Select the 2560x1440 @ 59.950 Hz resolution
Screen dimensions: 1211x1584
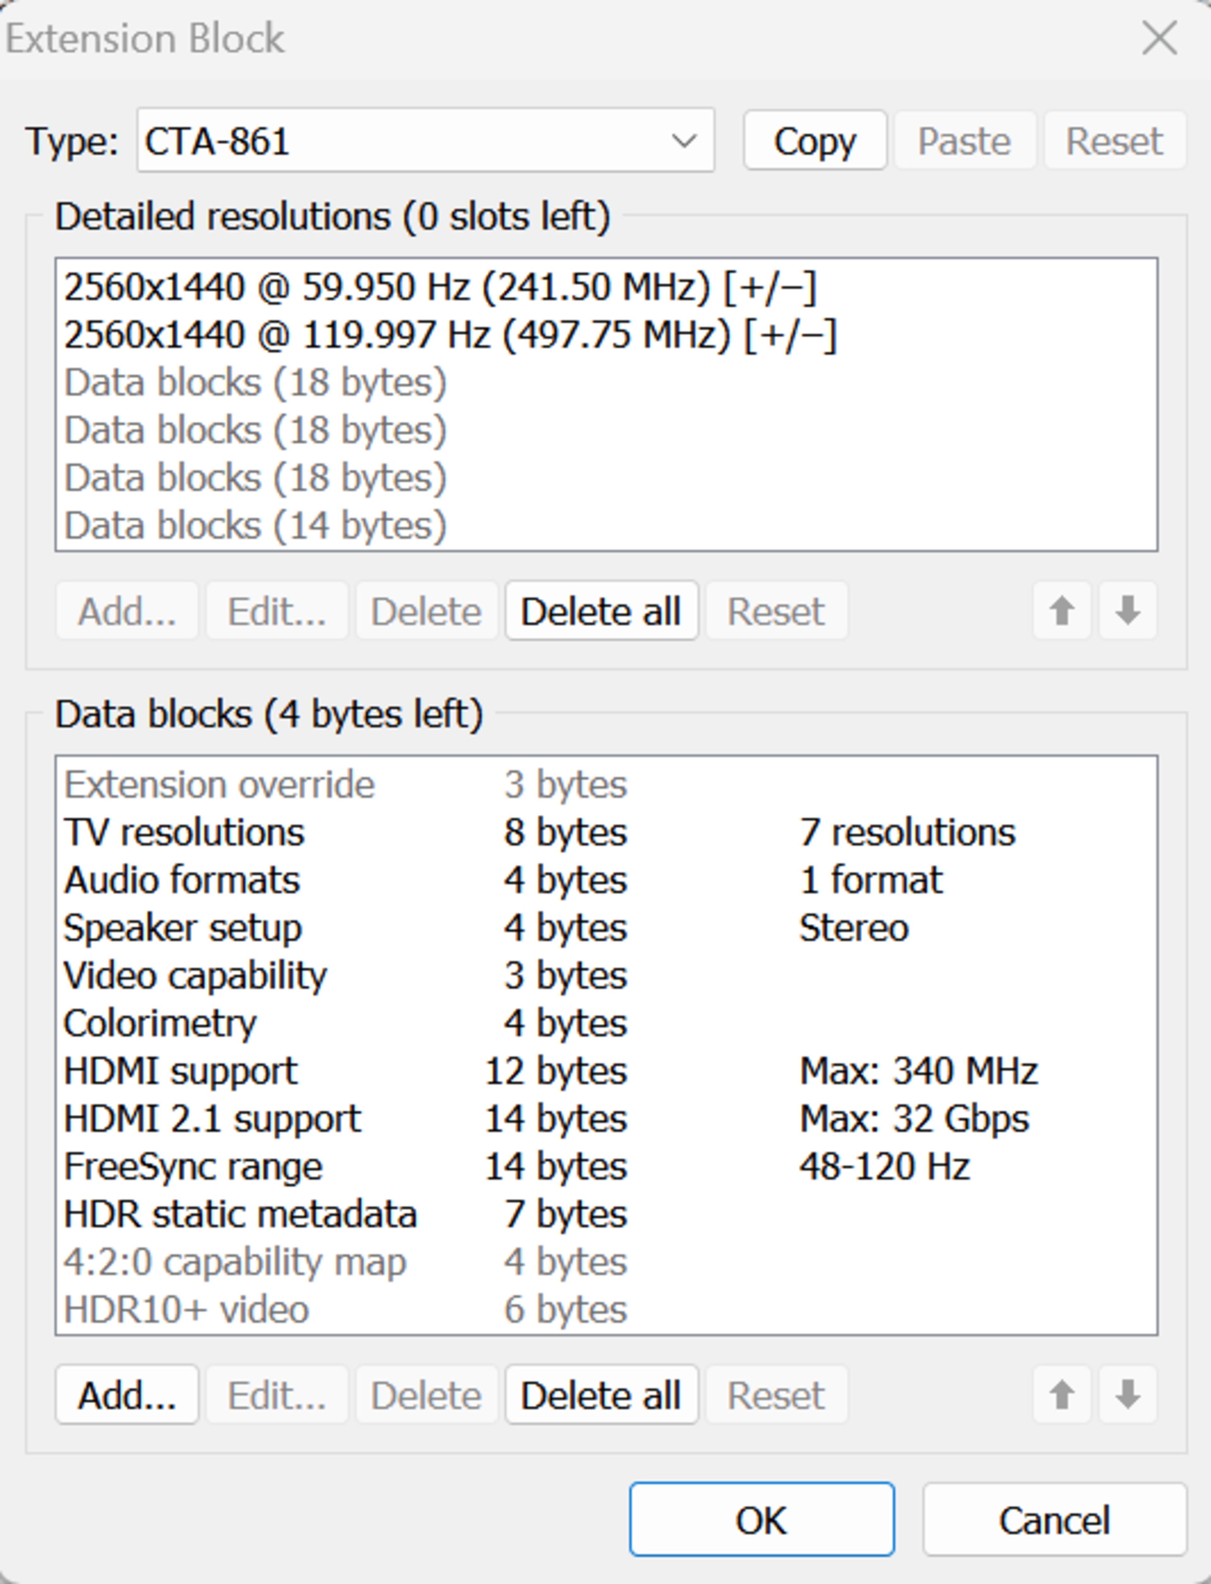(440, 287)
